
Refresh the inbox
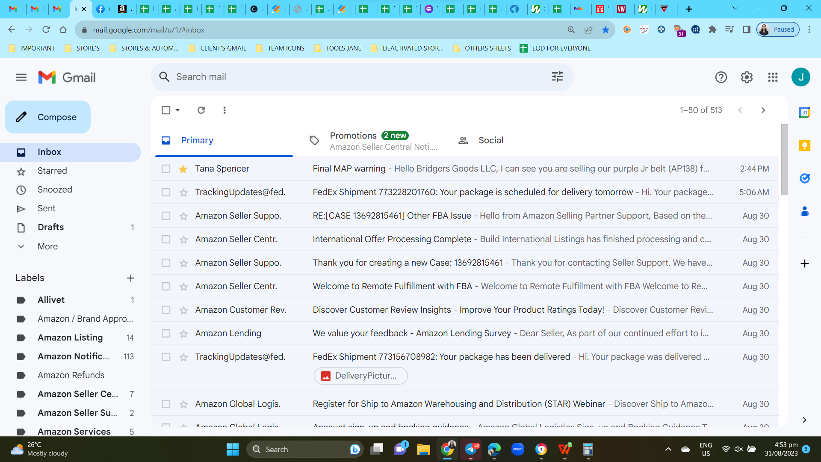pos(201,110)
